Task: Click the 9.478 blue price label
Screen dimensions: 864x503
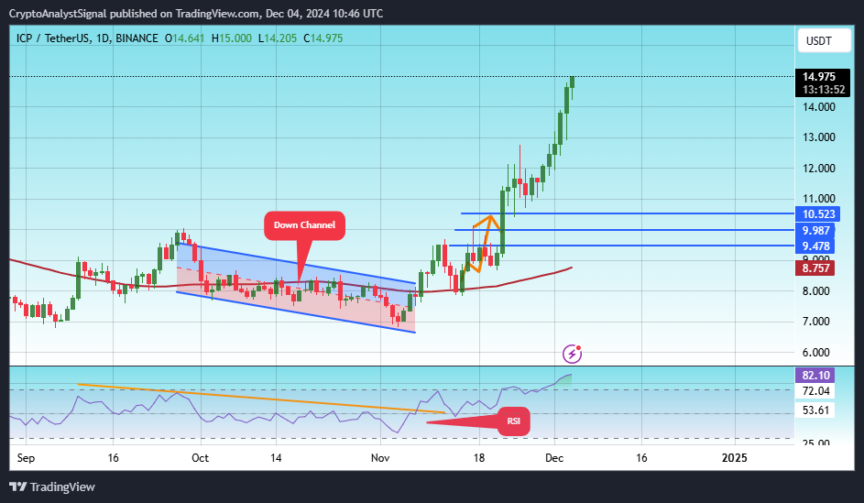Action: 815,246
